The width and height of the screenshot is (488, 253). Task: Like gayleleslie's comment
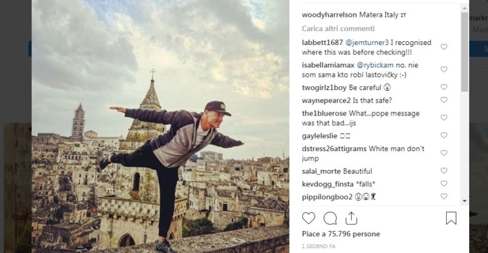444,135
